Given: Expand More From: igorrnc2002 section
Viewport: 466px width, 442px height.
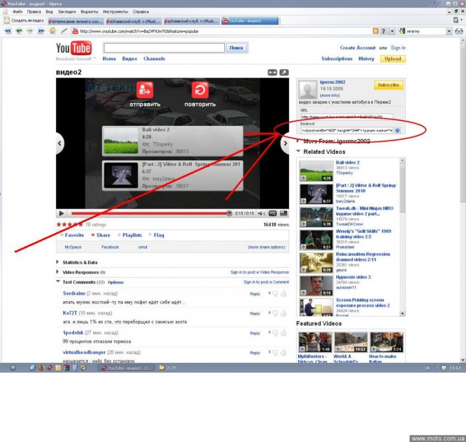Looking at the screenshot, I should 298,141.
